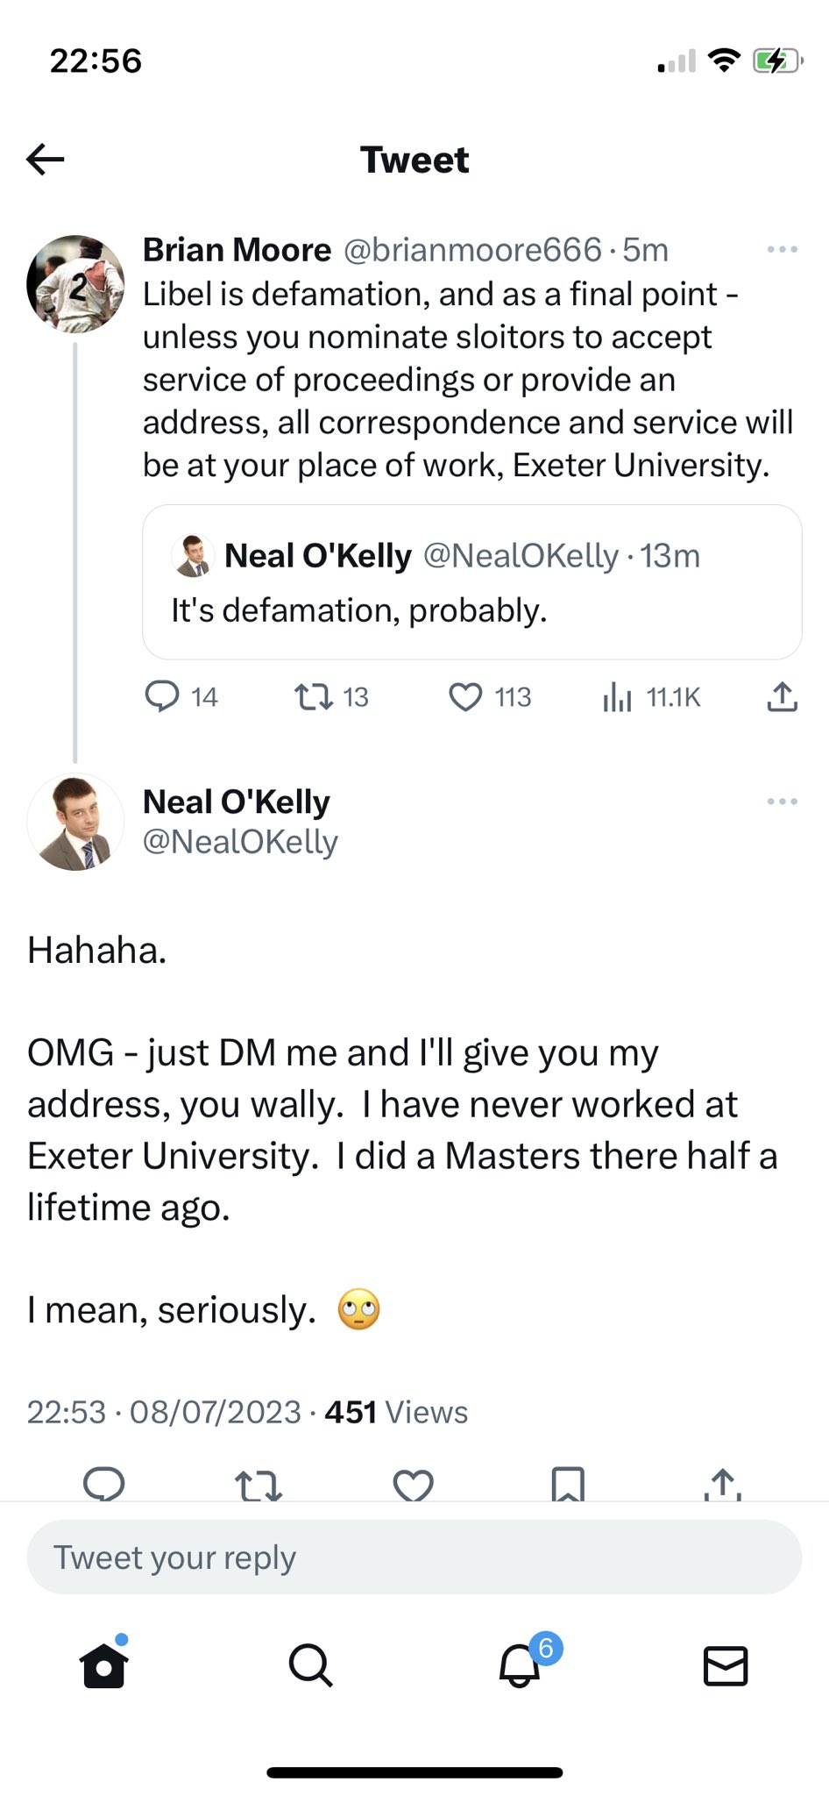The image size is (829, 1796).
Task: Reply to Neal O'Kelly's main tweet
Action: pos(104,1484)
